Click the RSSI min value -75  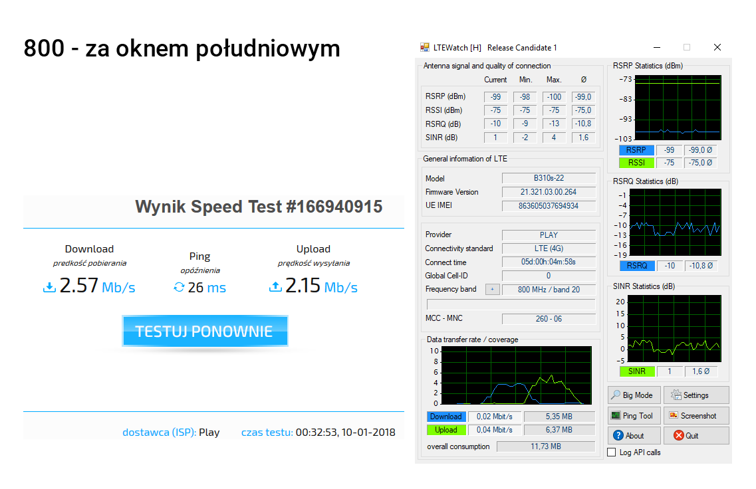pyautogui.click(x=525, y=110)
